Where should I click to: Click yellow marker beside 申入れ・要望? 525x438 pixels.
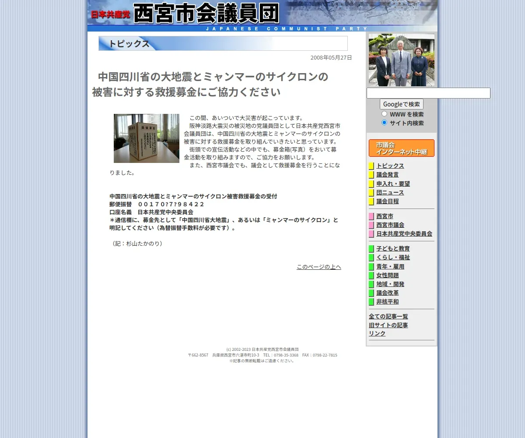(371, 184)
